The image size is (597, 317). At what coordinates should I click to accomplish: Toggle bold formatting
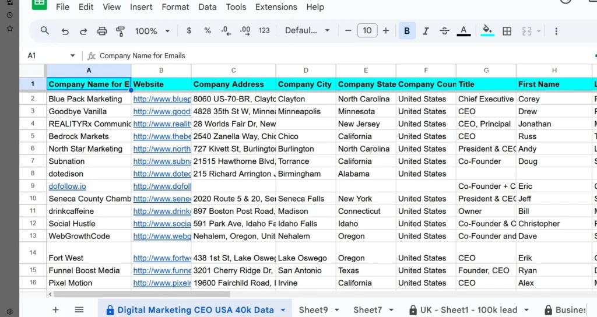(x=407, y=31)
